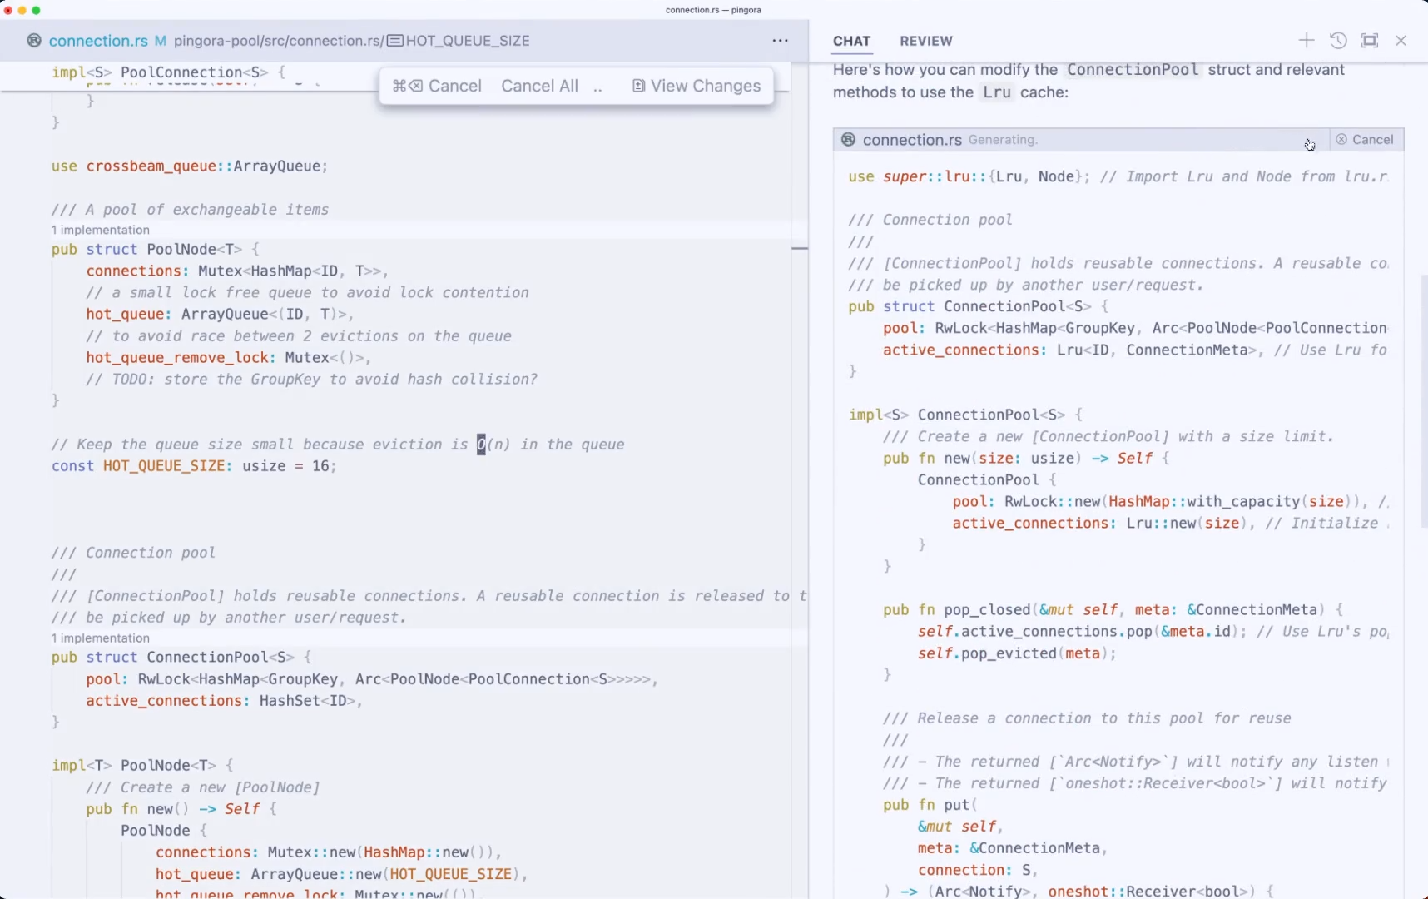Click the M modified indicator beside connection.rs
Screen dimensions: 1428x899
(162, 41)
